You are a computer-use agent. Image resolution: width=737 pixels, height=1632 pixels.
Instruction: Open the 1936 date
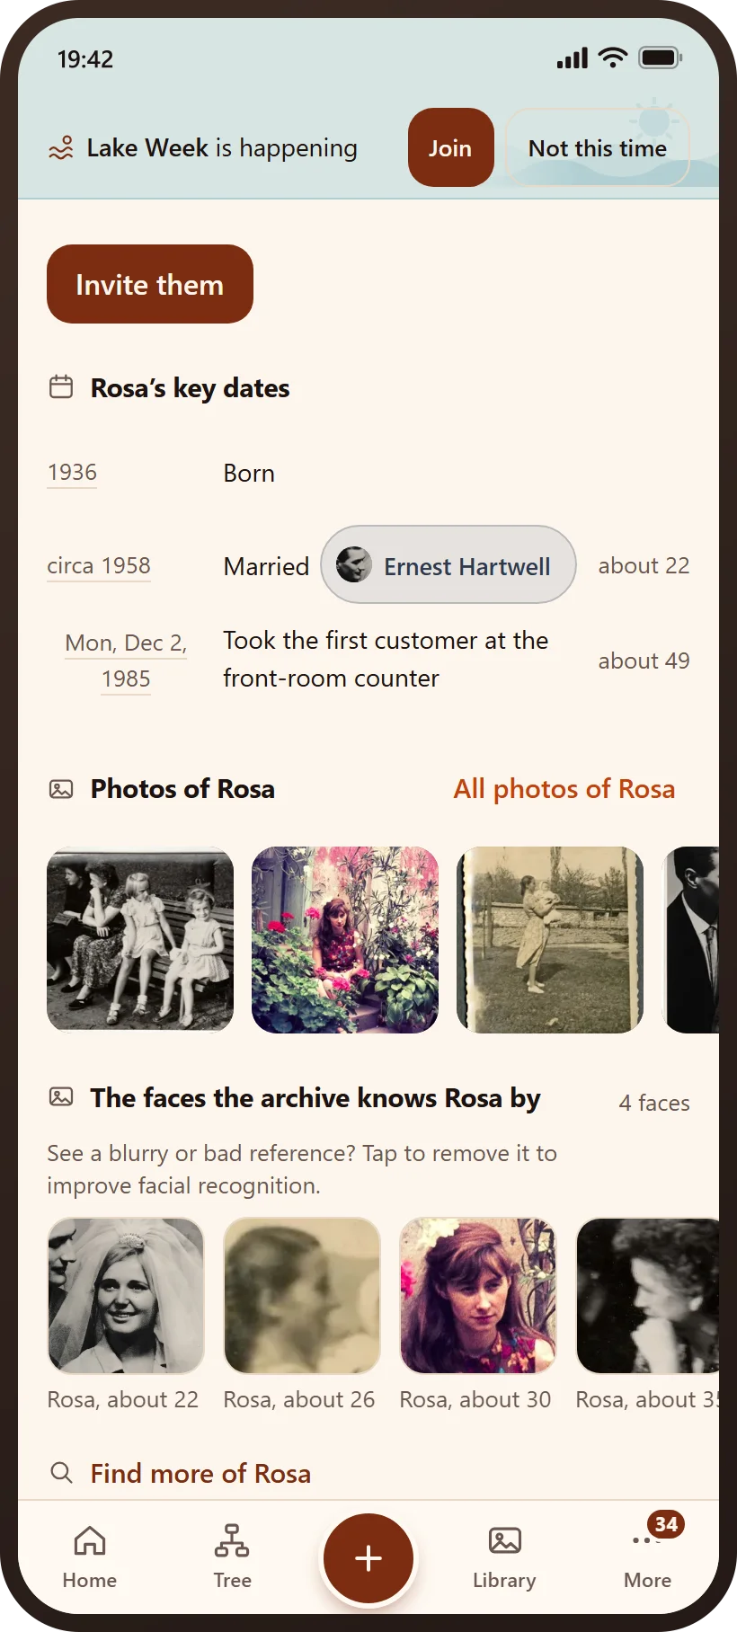click(72, 473)
